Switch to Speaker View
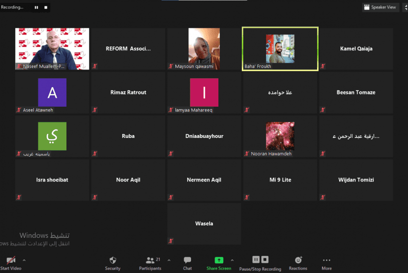This screenshot has width=408, height=273. pos(380,7)
